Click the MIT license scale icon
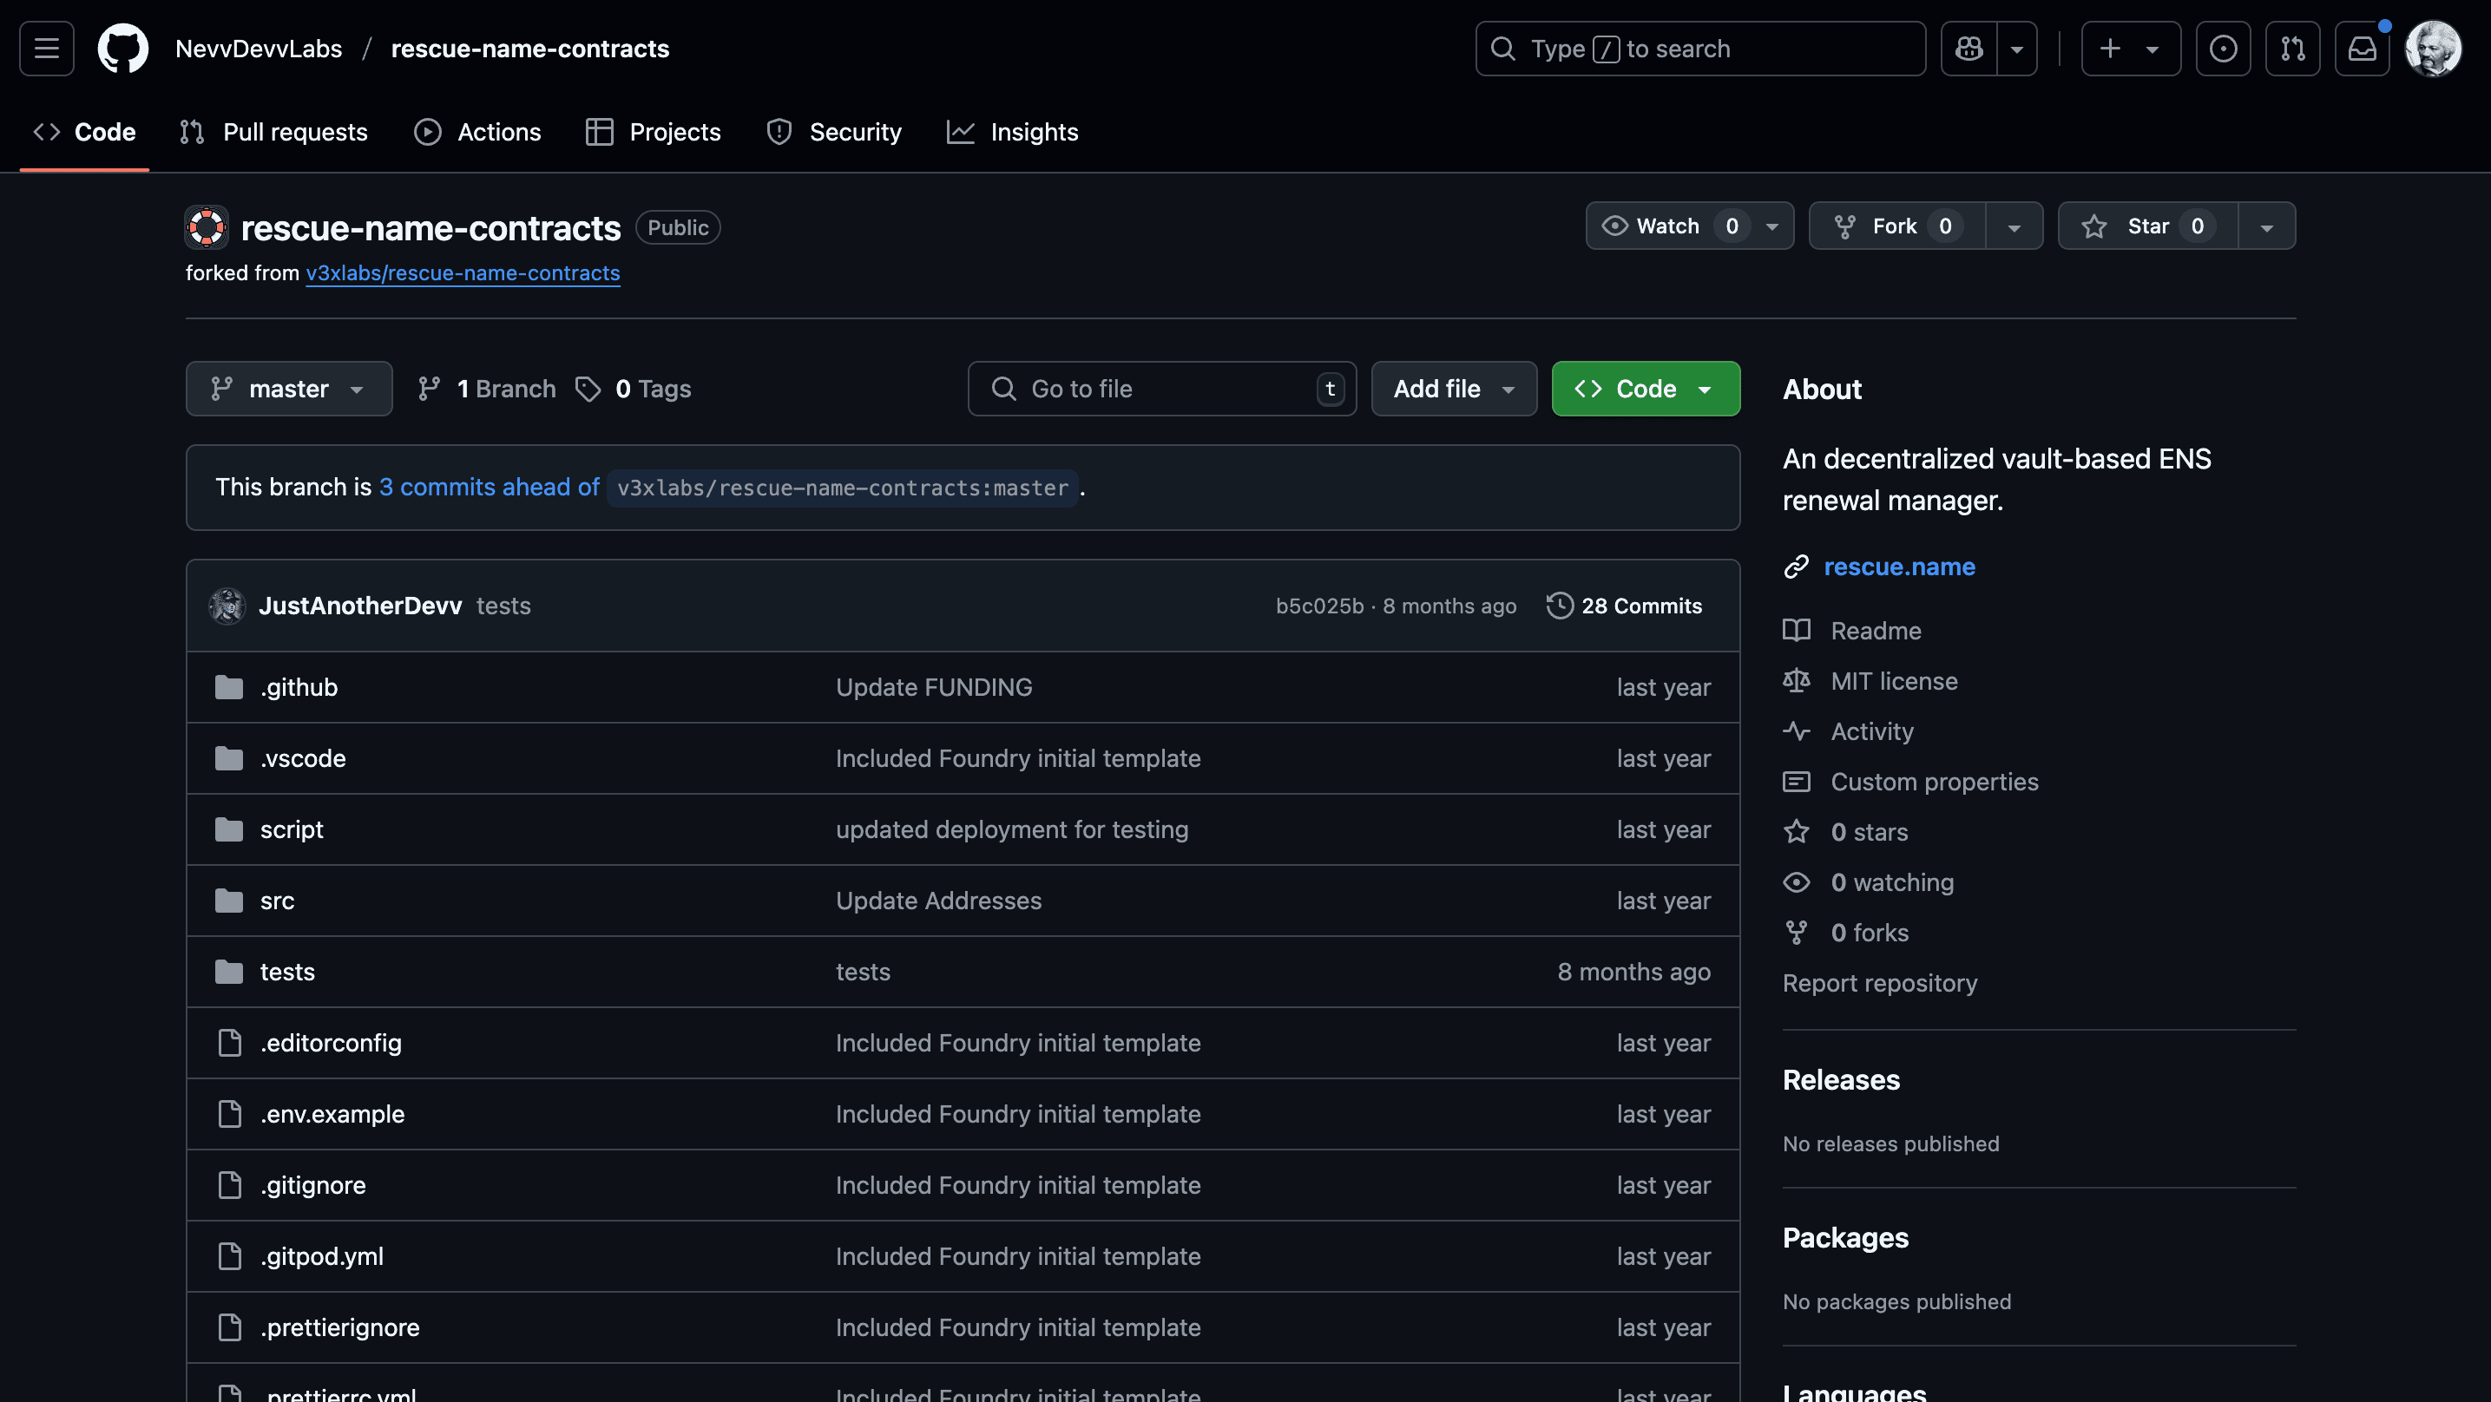 [x=1796, y=681]
